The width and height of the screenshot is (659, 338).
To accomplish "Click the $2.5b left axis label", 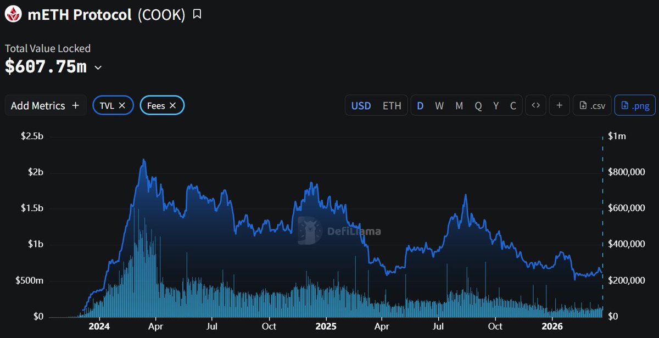I will point(32,136).
